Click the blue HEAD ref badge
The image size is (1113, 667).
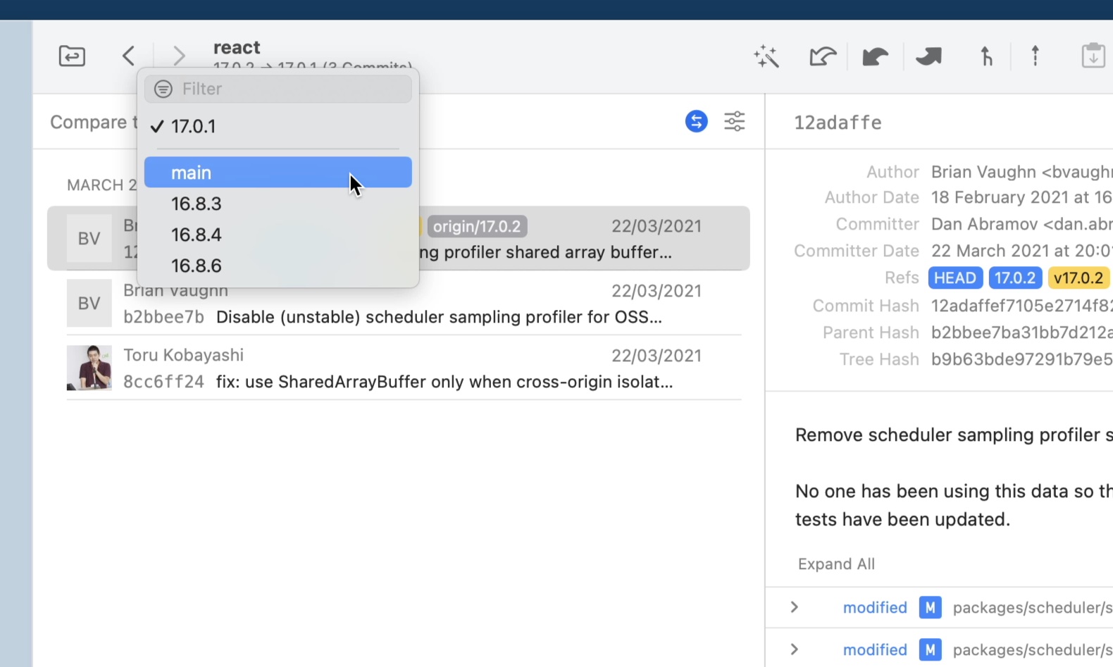tap(955, 278)
